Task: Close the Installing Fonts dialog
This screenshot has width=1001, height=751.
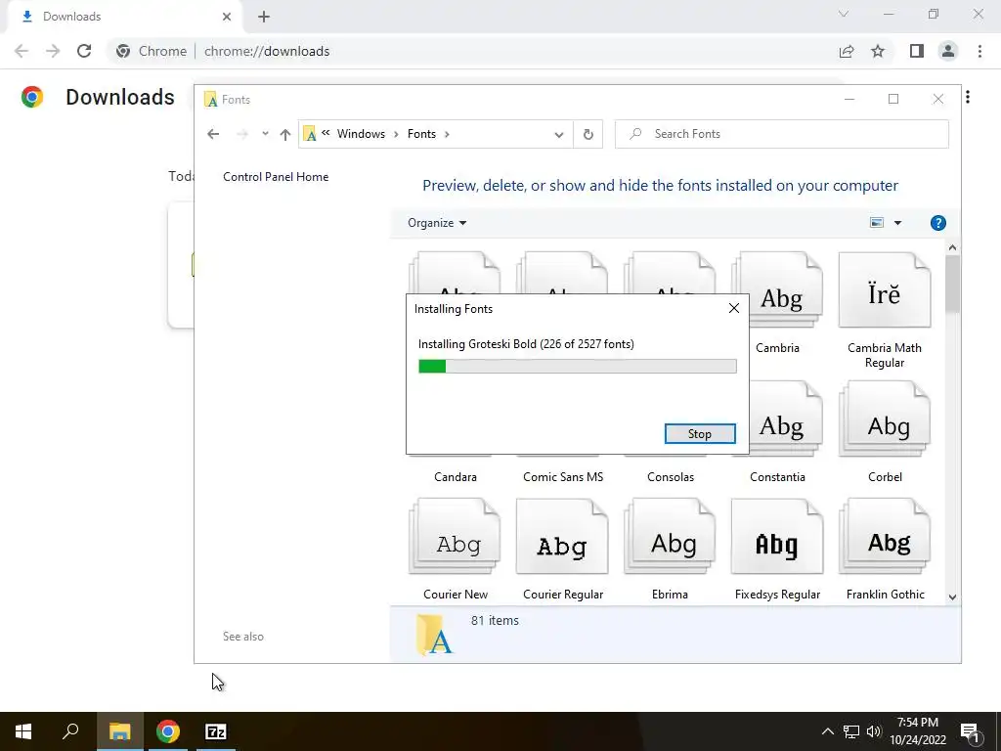Action: tap(734, 308)
